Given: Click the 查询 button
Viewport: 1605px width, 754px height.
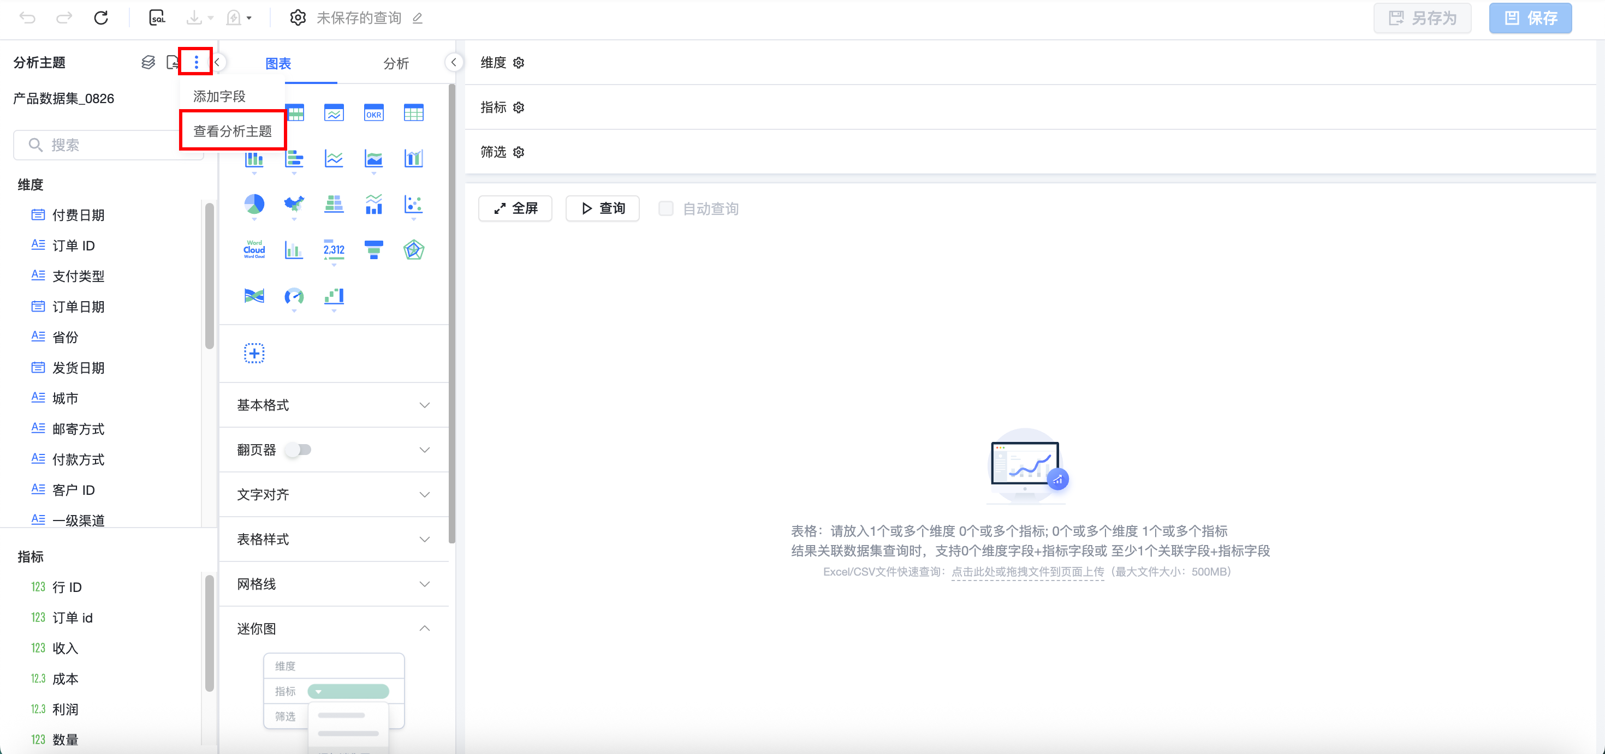Looking at the screenshot, I should (603, 208).
